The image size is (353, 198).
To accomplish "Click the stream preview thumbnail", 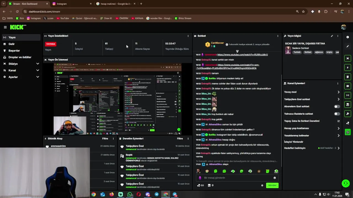I will [117, 99].
